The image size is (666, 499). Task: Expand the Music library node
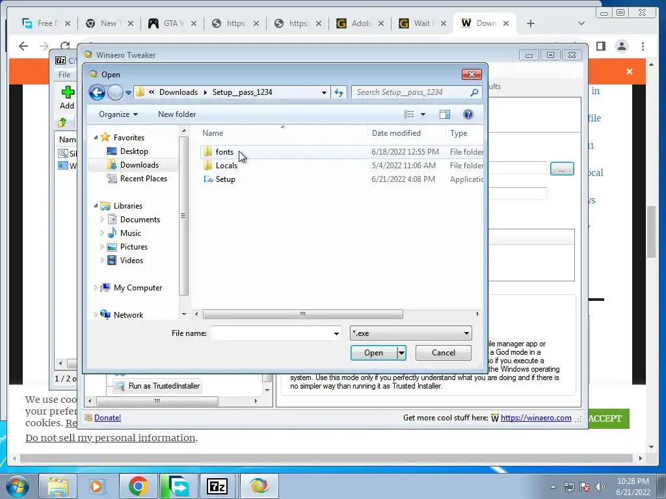[102, 233]
